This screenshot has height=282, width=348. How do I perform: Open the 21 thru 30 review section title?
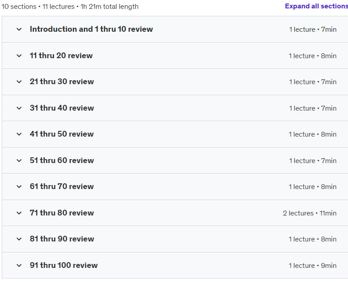[x=62, y=82]
